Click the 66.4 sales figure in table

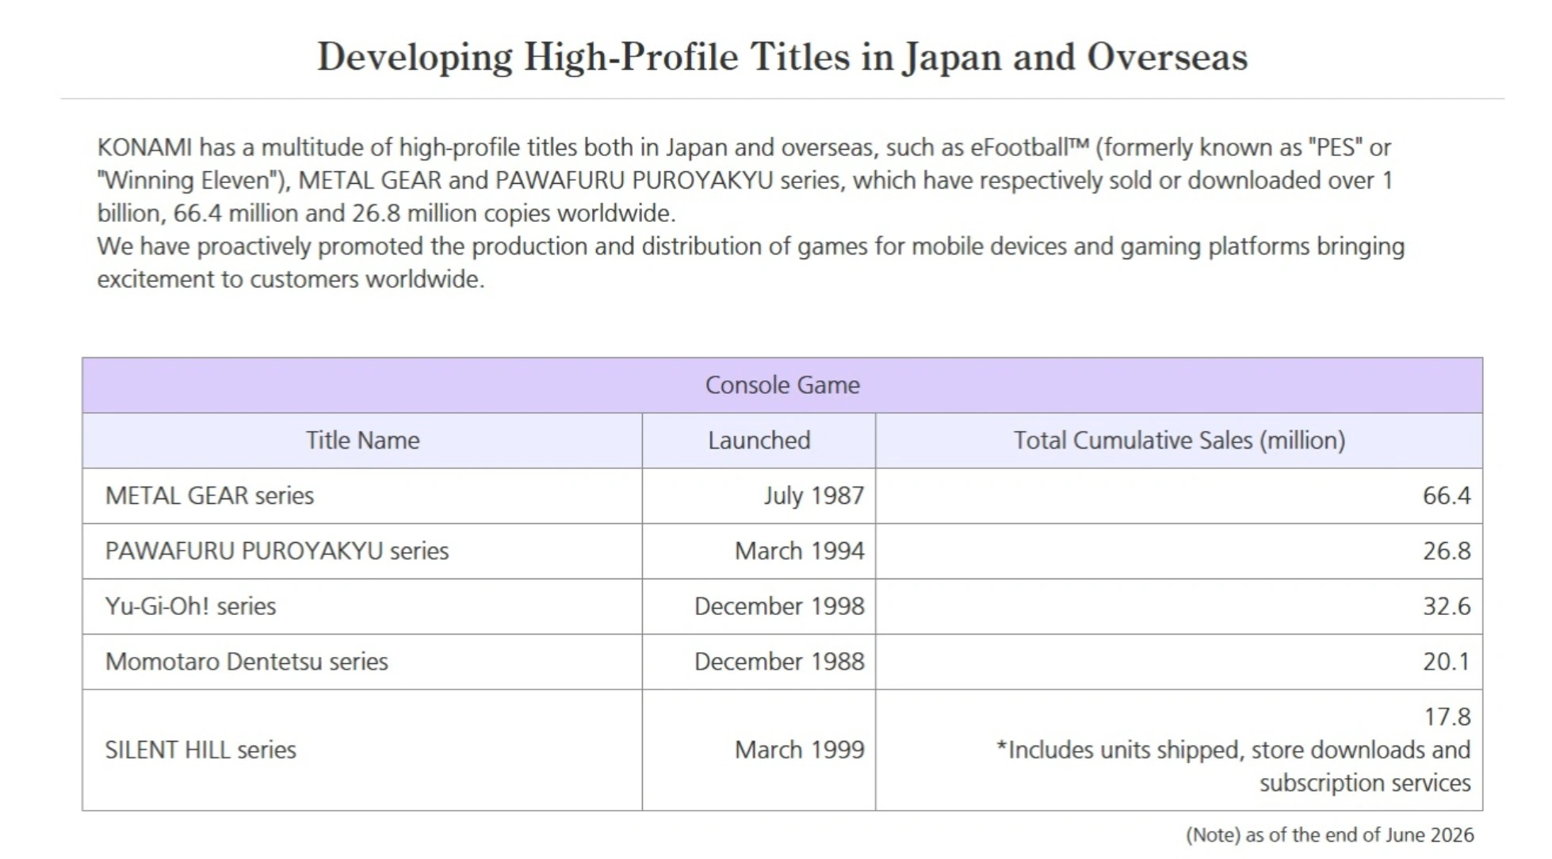coord(1447,496)
